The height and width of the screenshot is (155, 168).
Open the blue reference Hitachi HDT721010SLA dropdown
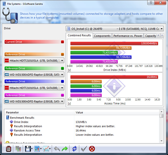(x=34, y=88)
